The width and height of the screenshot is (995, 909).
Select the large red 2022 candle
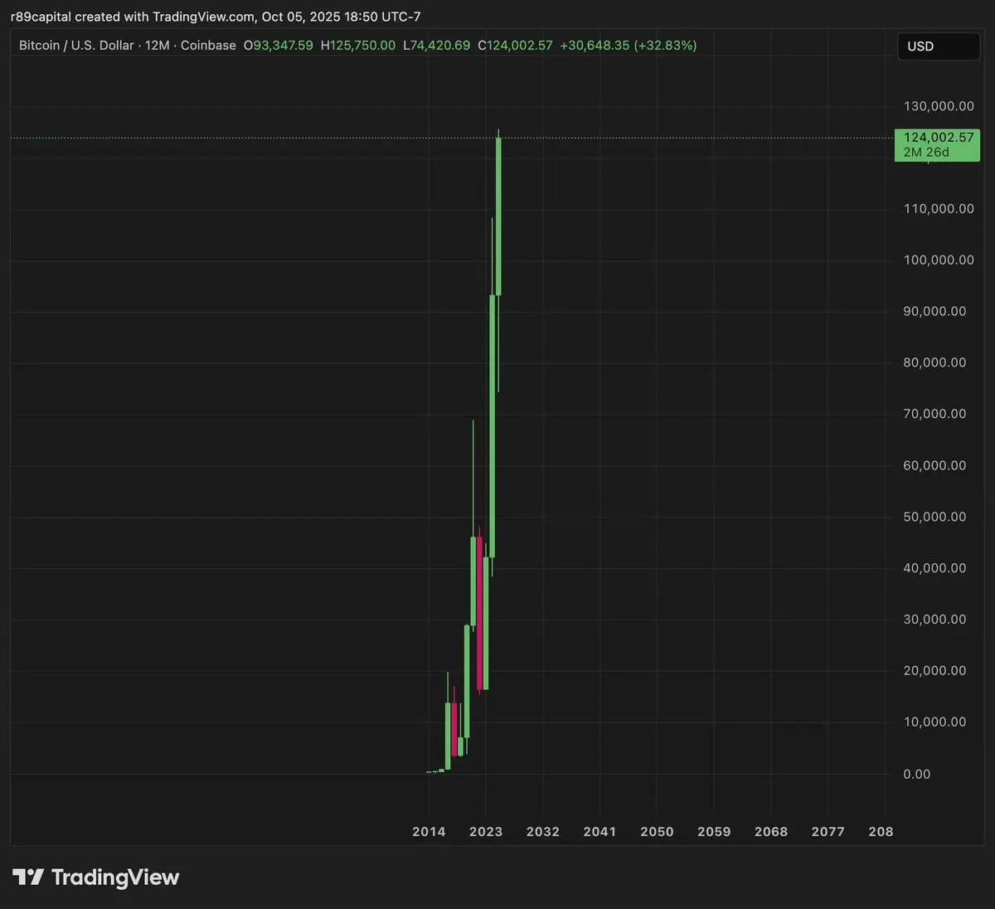[479, 614]
